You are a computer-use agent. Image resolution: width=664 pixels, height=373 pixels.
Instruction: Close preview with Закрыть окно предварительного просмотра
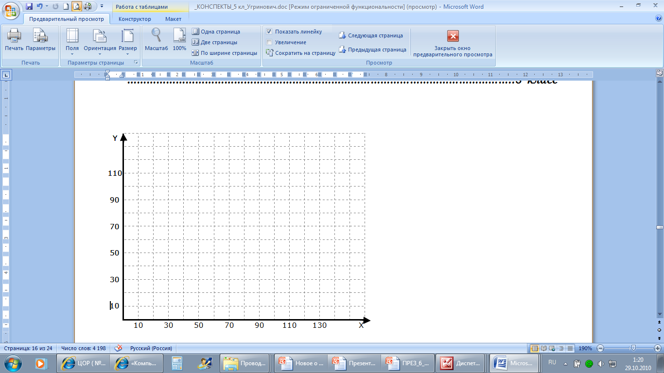coord(453,44)
